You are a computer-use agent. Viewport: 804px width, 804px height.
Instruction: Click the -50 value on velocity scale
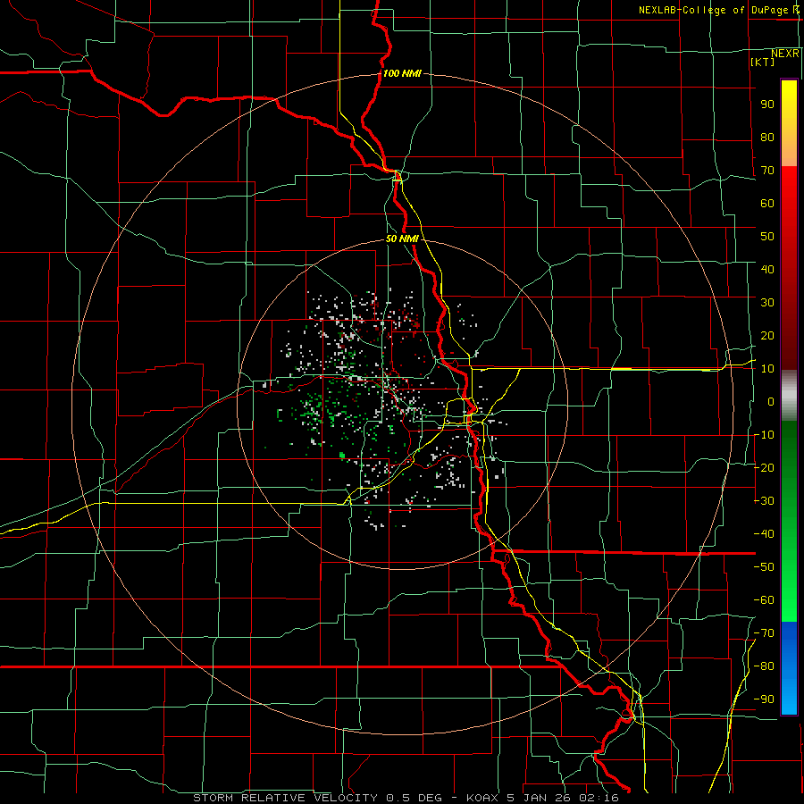point(764,567)
